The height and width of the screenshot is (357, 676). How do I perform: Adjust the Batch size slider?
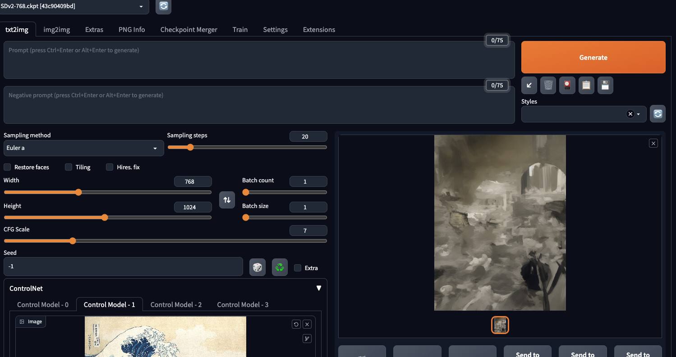pos(285,217)
